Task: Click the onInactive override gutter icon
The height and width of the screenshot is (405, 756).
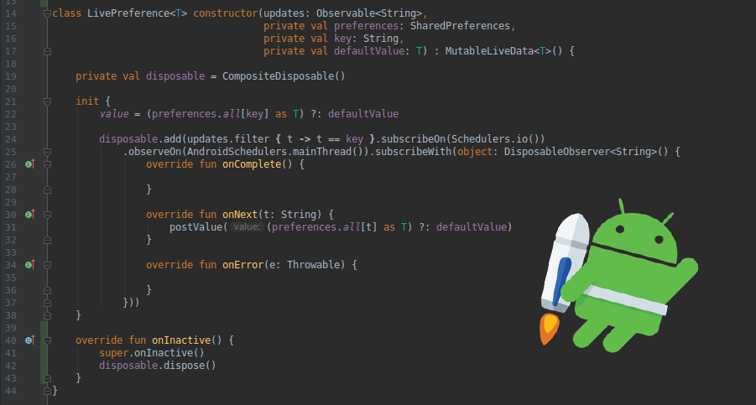Action: pos(30,340)
